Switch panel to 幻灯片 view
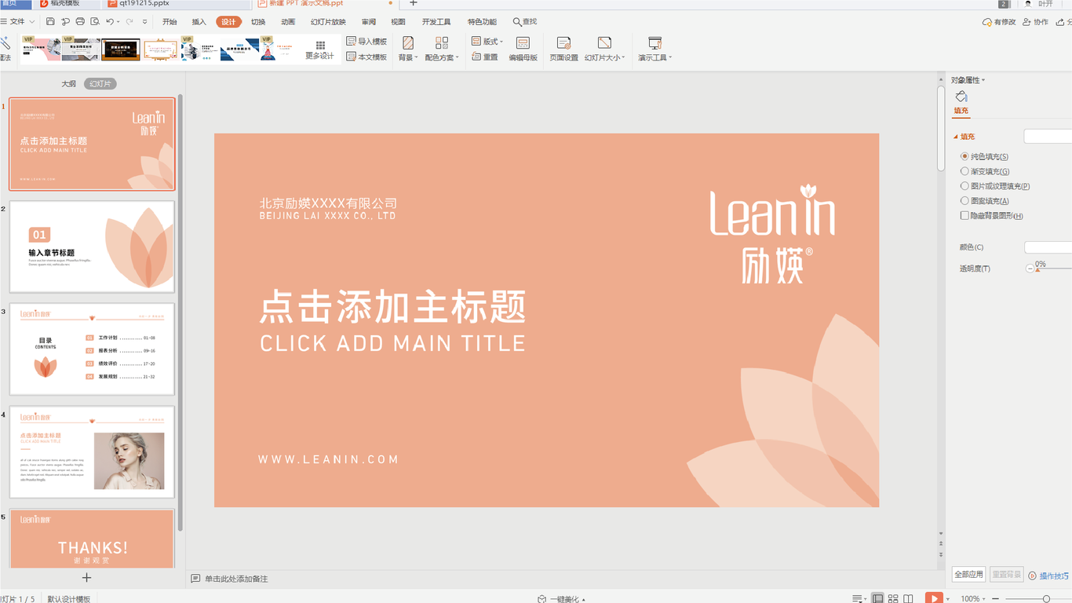Screen dimensions: 1072x603 coord(100,83)
